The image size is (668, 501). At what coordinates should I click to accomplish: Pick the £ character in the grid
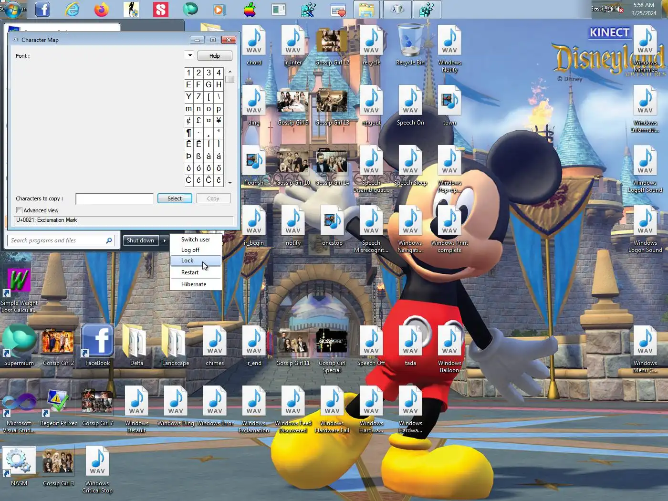[x=198, y=120]
